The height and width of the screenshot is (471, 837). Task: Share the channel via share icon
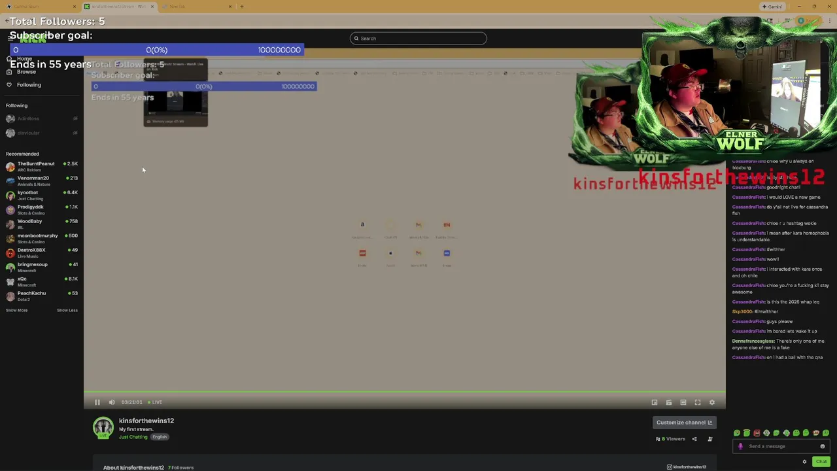694,439
